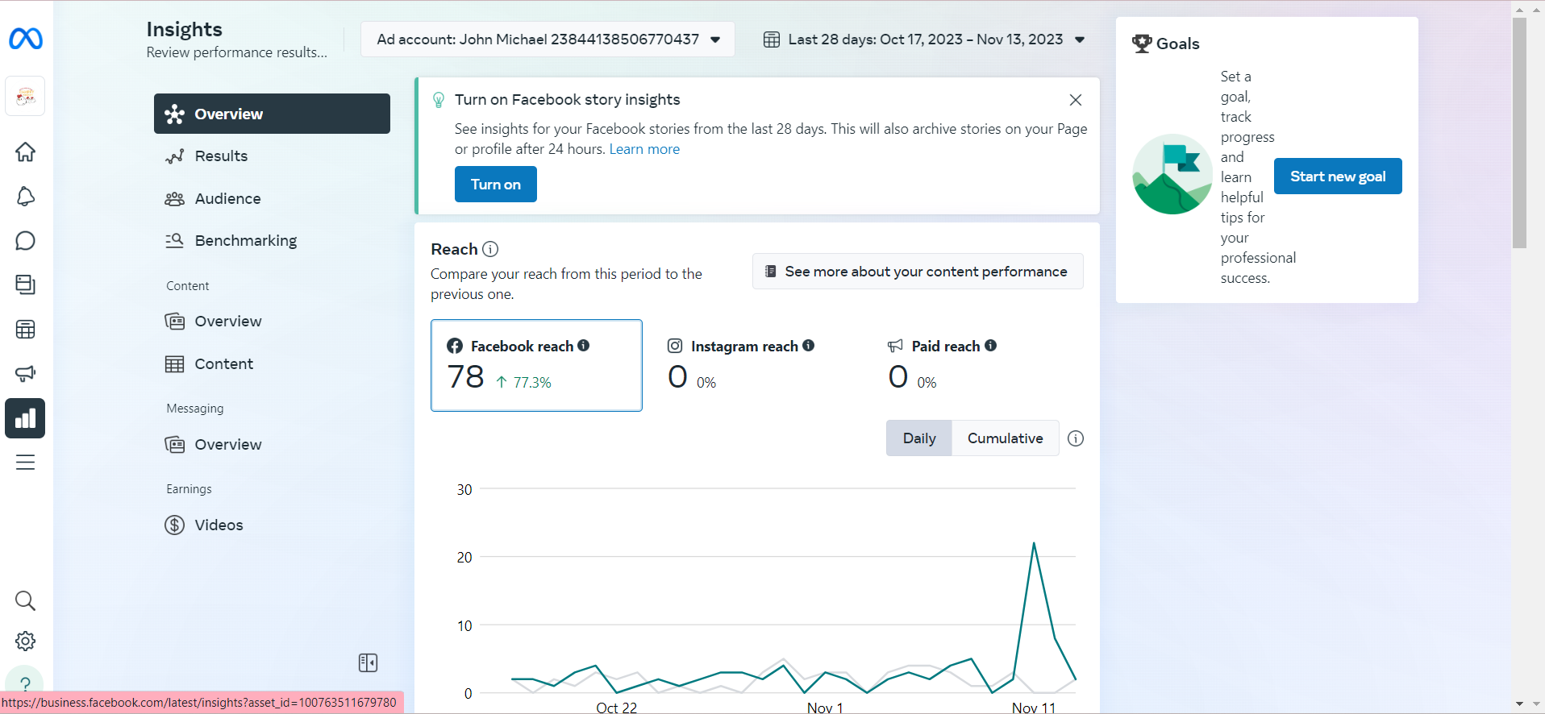Click the page vertical scrollbar thumb
The height and width of the screenshot is (714, 1545).
click(x=1519, y=133)
